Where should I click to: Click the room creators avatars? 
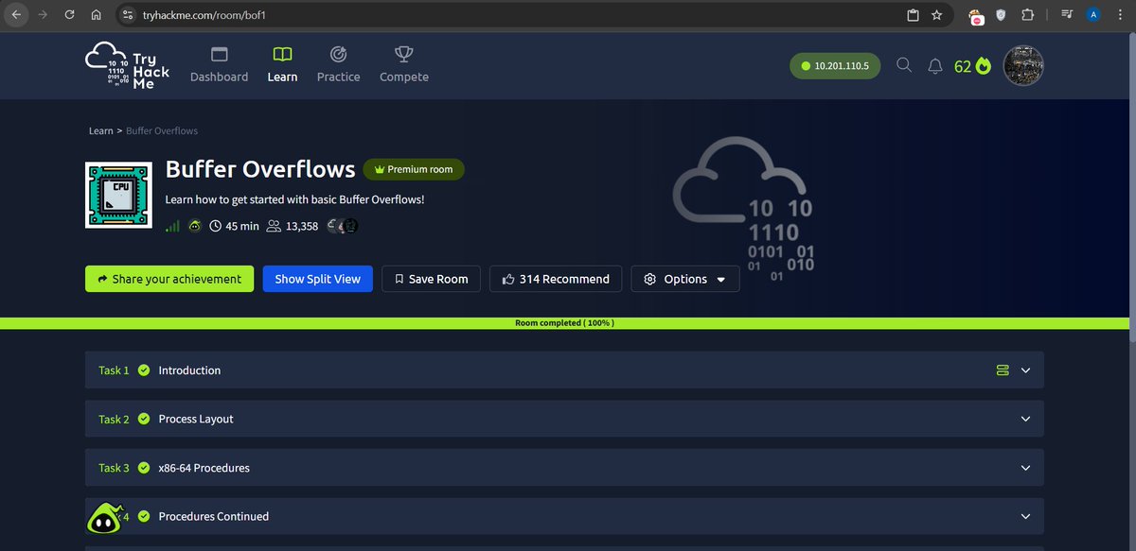pyautogui.click(x=343, y=226)
